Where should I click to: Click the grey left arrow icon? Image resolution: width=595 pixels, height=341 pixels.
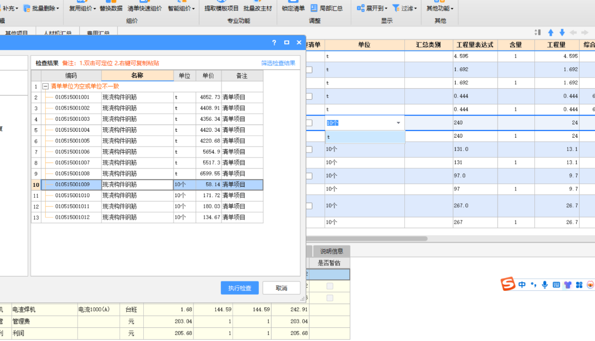pos(574,33)
